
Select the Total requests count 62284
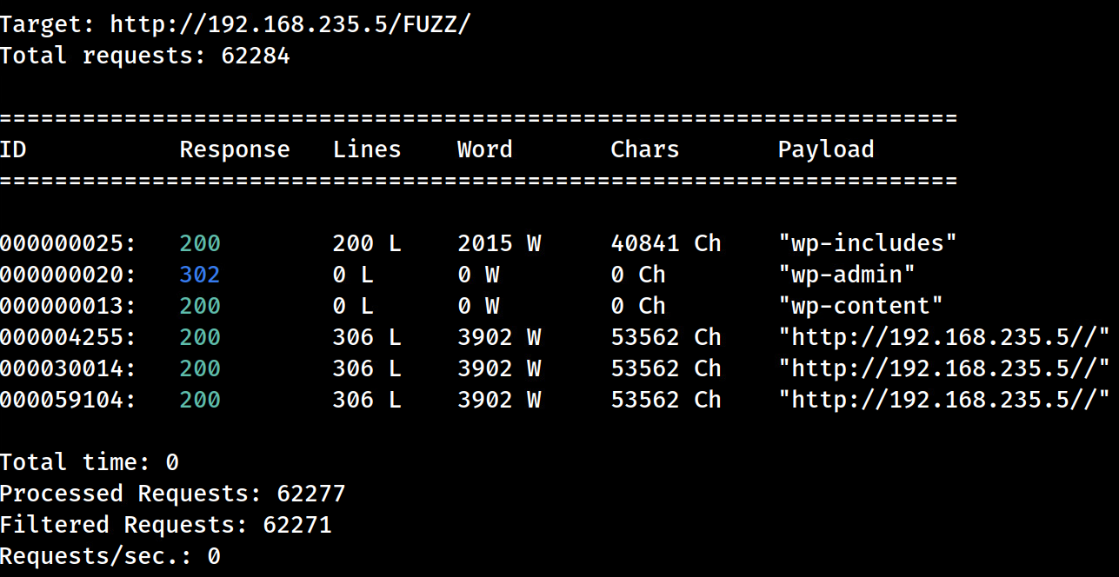coord(256,55)
